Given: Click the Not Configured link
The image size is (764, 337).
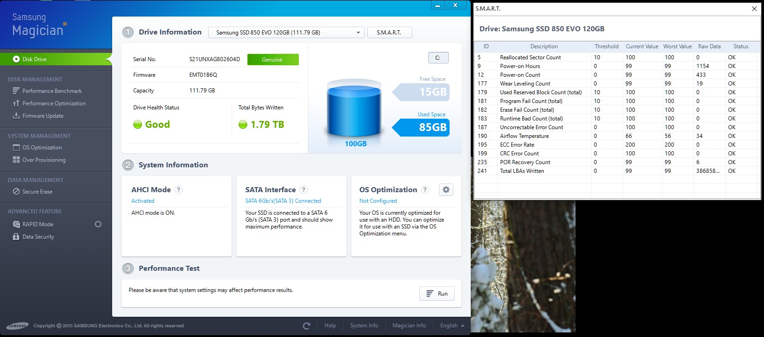Looking at the screenshot, I should 378,201.
